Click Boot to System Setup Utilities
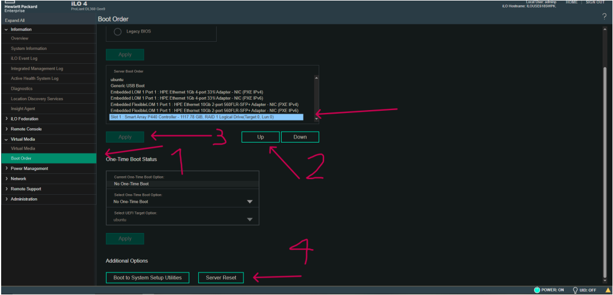613x295 pixels. tap(147, 278)
